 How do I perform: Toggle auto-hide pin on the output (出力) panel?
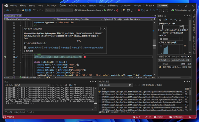coord(93,81)
